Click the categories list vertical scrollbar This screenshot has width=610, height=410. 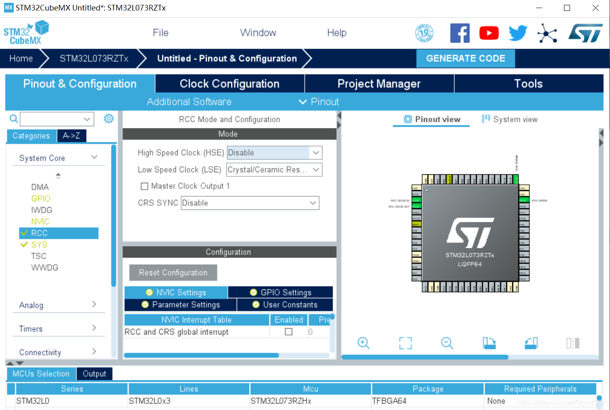point(113,216)
